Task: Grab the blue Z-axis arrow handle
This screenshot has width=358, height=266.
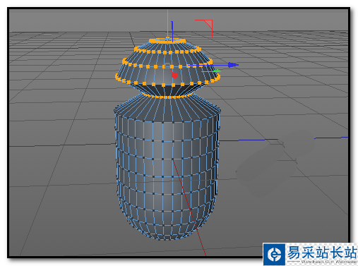Action: [x=233, y=65]
